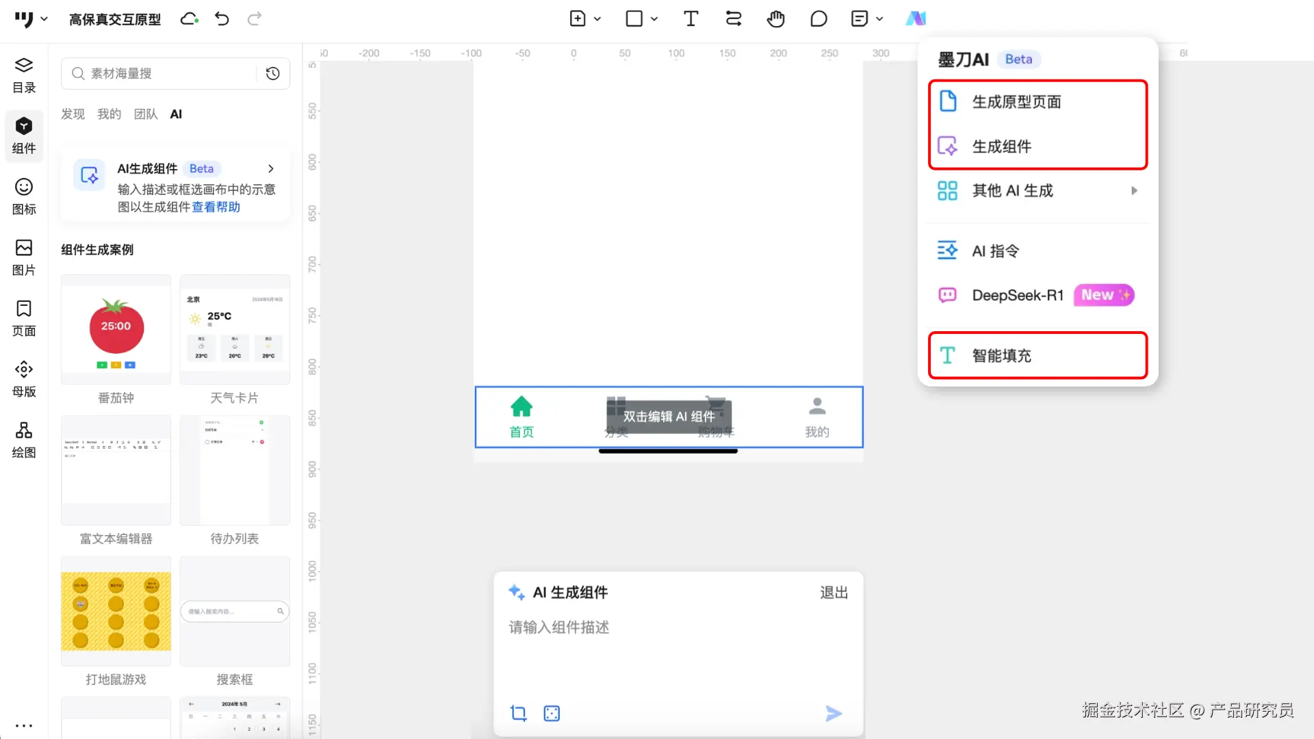The width and height of the screenshot is (1314, 739).
Task: Expand 其他 AI 生成 submenu arrow
Action: point(1134,191)
